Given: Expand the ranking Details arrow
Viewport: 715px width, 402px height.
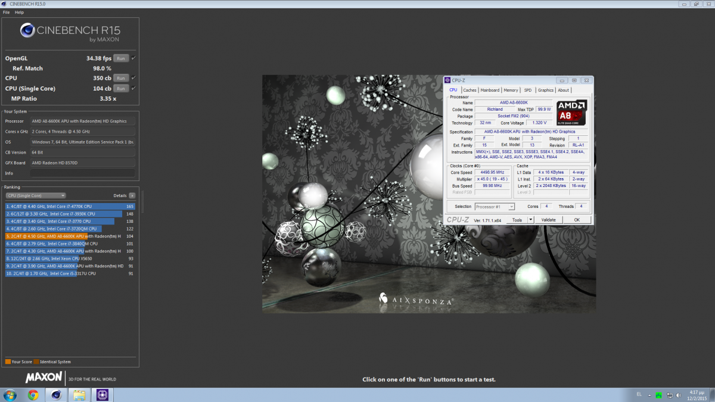Looking at the screenshot, I should [132, 195].
